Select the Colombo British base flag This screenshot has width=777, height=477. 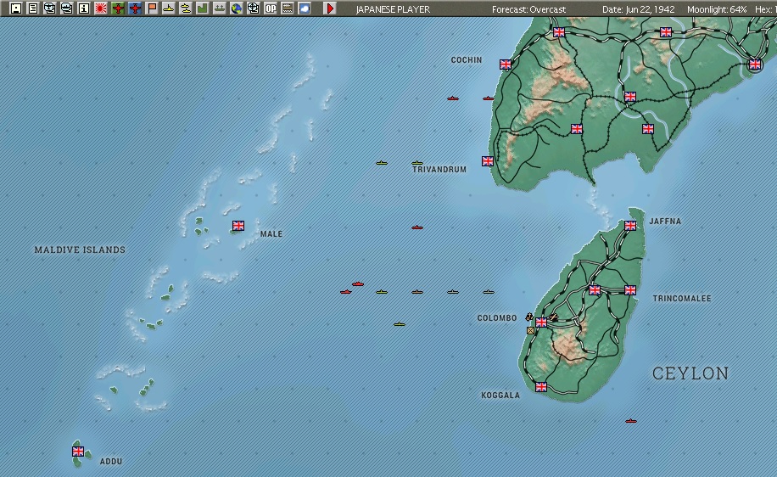tap(541, 323)
